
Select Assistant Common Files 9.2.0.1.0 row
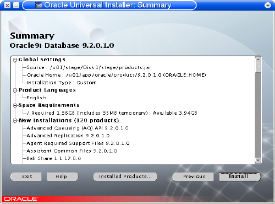tap(71, 151)
